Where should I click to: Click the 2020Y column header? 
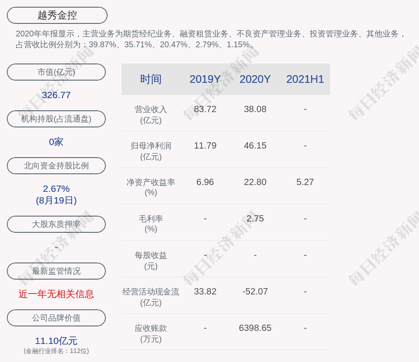click(x=255, y=79)
